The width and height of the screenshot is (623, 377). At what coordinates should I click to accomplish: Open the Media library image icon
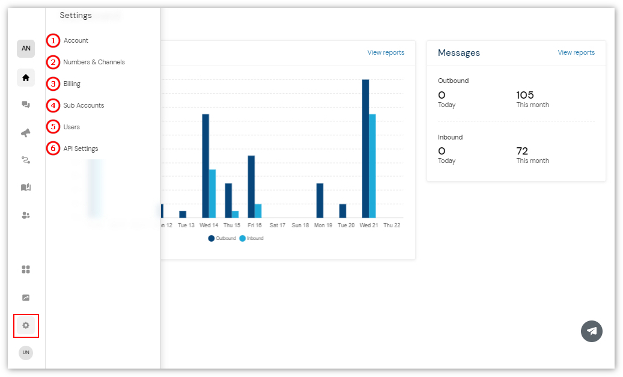point(26,297)
